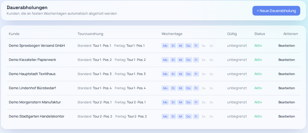Select the Fr badge for Stadtgarten Handelskontor

[x=196, y=116]
